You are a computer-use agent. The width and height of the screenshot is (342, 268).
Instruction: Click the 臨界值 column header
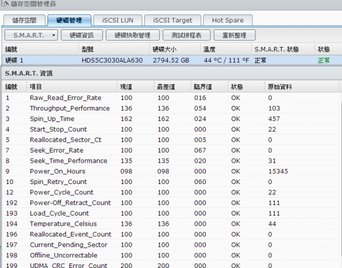pyautogui.click(x=209, y=87)
